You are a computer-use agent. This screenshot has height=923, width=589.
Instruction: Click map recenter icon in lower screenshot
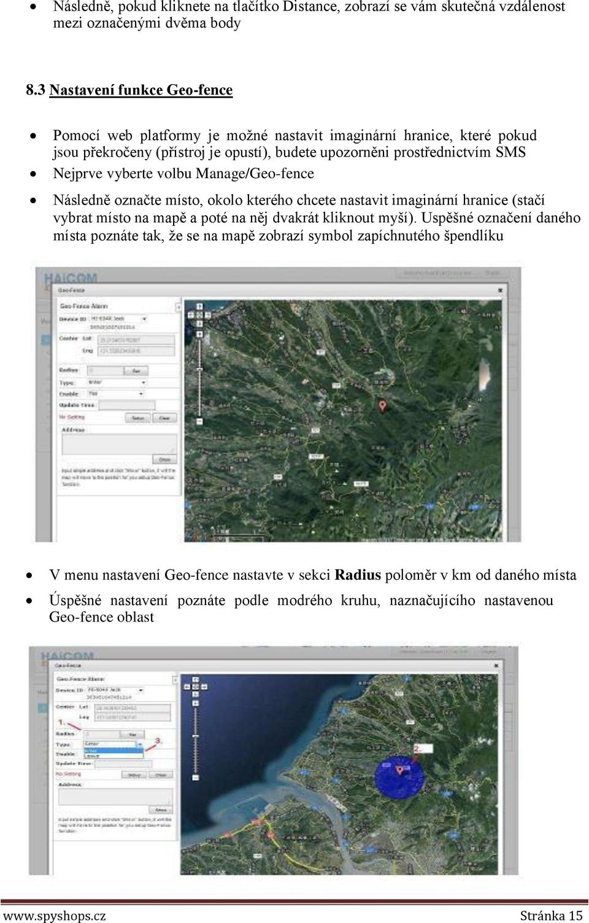(x=196, y=687)
